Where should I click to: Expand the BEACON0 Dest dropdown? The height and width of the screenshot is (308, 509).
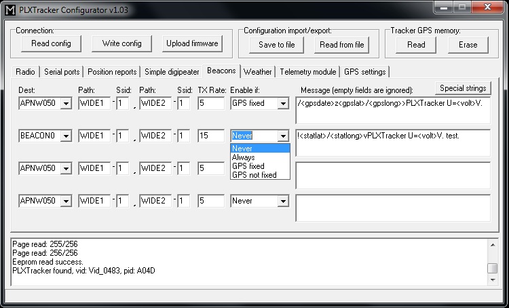tap(66, 136)
